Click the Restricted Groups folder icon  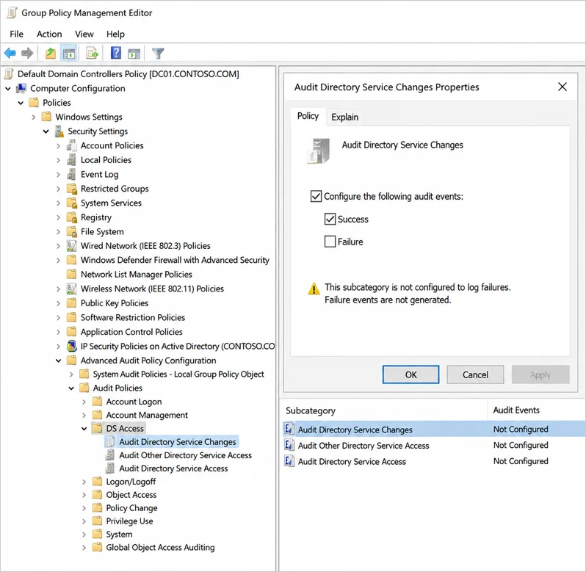point(71,189)
